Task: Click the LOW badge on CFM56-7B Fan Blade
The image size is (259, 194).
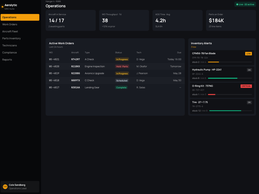Action: tap(248, 54)
